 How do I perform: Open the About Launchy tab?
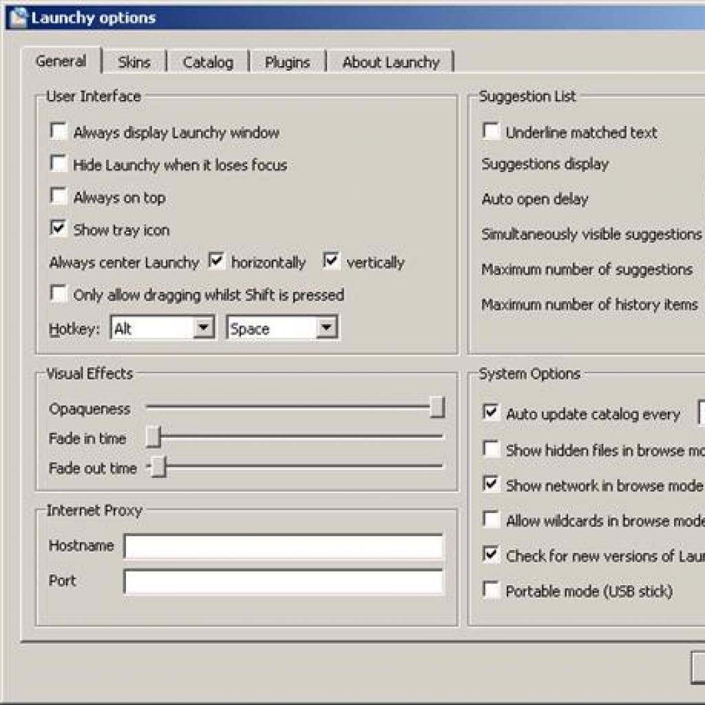(391, 62)
